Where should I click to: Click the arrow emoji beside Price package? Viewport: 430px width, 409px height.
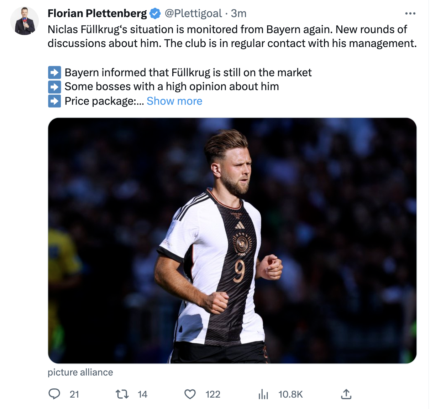pyautogui.click(x=54, y=101)
